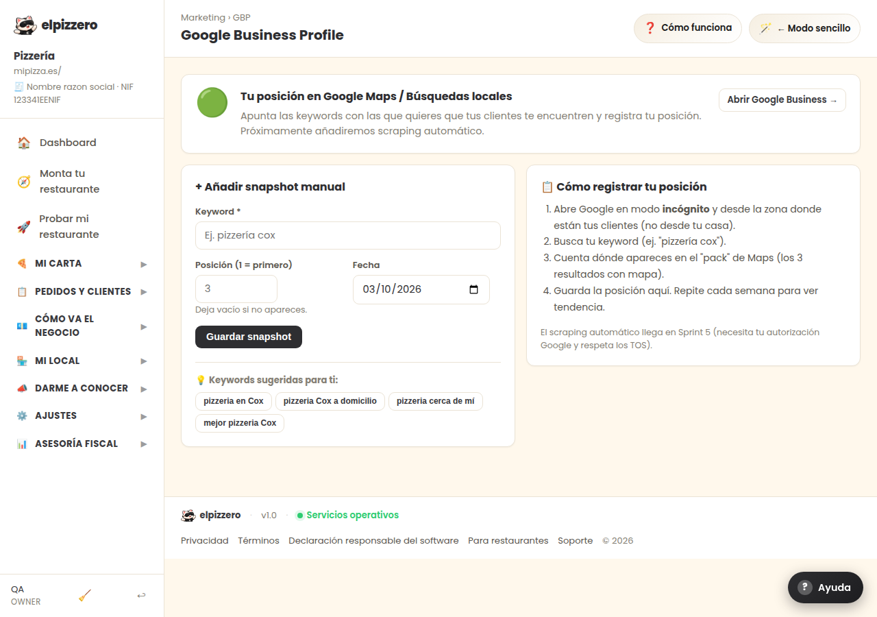Focus the Keyword input field
877x617 pixels.
pos(348,235)
